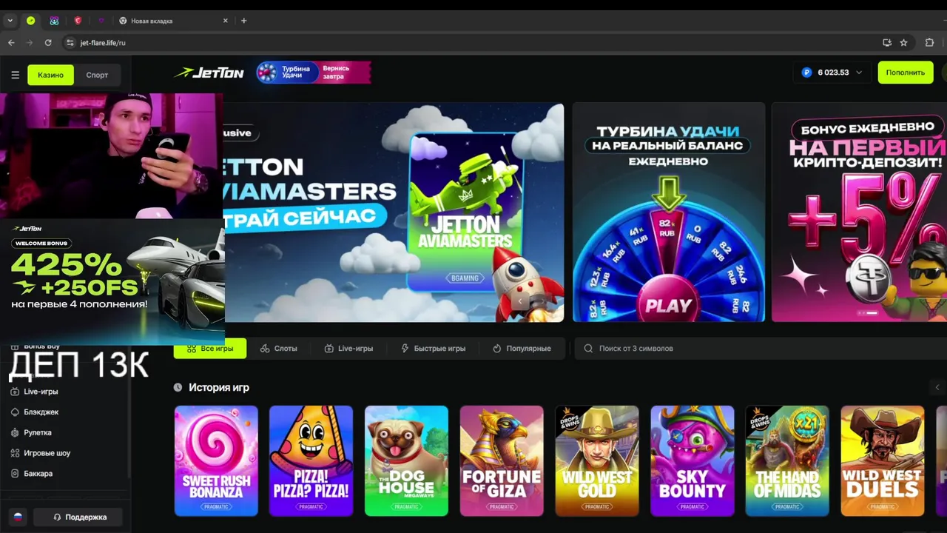
Task: Open site information icon in address bar
Action: [70, 43]
